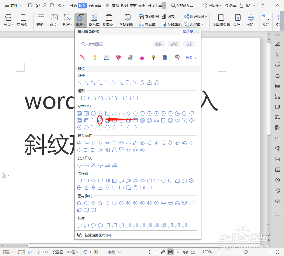Click the Recently Used link
The image size is (284, 256).
pos(191,32)
